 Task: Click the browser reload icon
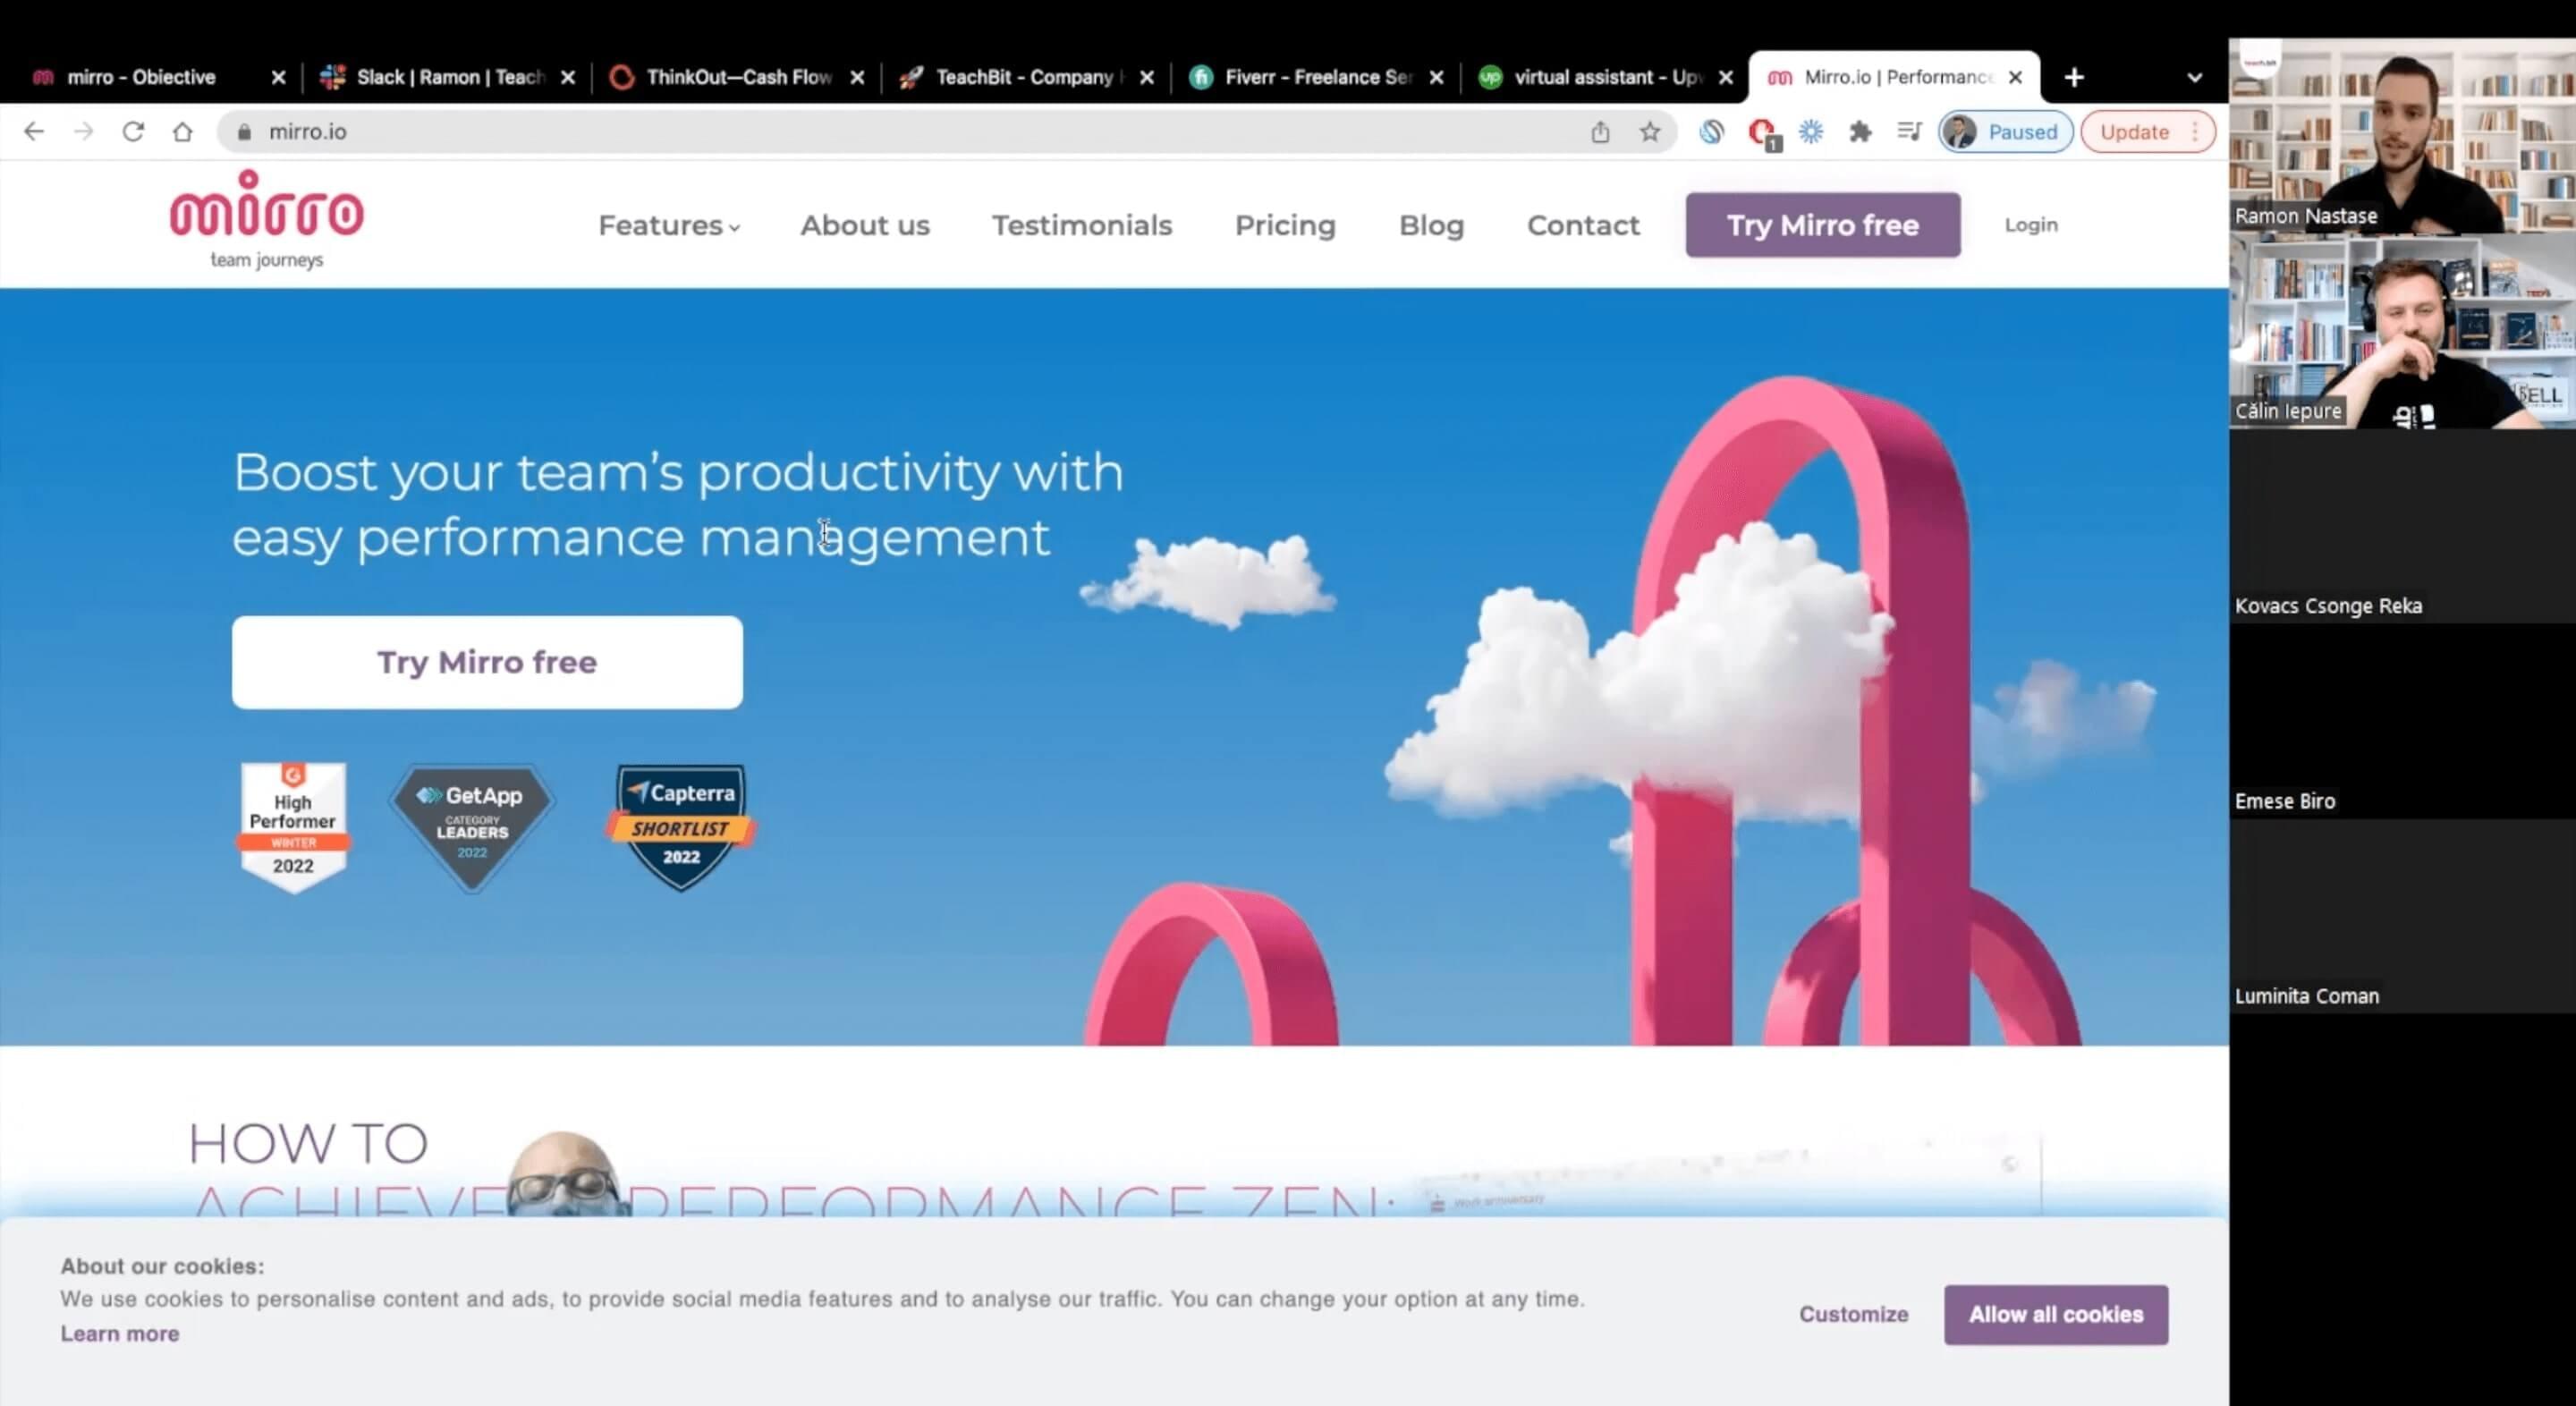click(x=133, y=132)
